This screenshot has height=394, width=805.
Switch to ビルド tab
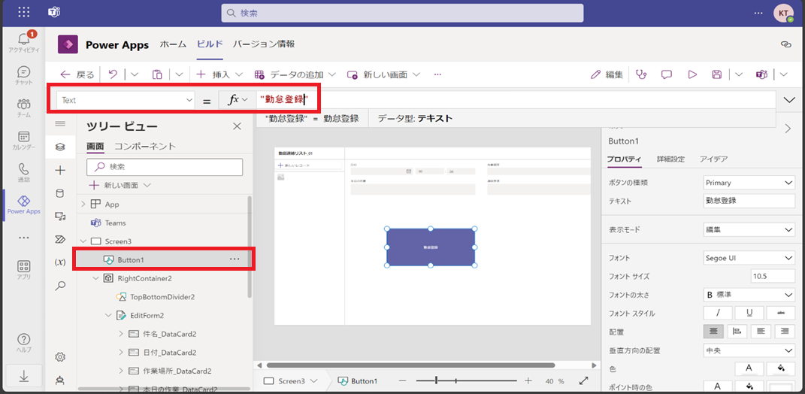pyautogui.click(x=210, y=44)
